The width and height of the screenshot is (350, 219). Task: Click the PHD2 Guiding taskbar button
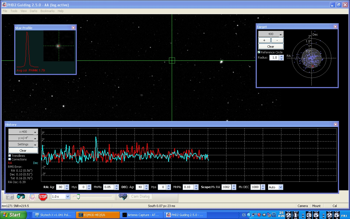[x=185, y=215]
